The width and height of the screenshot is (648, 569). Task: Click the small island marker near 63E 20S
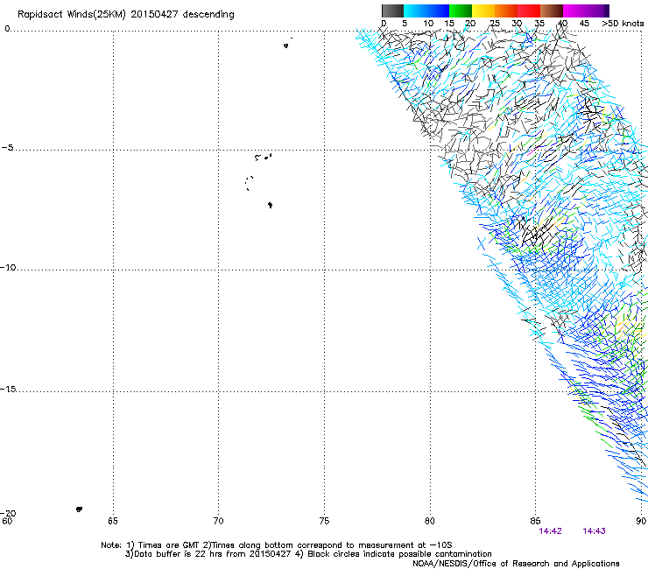point(80,509)
